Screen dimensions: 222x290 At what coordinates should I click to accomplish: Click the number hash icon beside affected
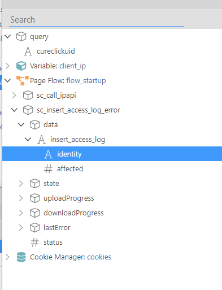48,169
